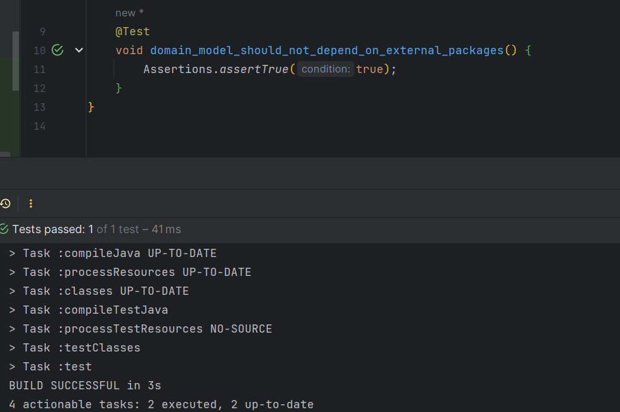Click the green run test gutter icon
The height and width of the screenshot is (412, 620).
(58, 50)
